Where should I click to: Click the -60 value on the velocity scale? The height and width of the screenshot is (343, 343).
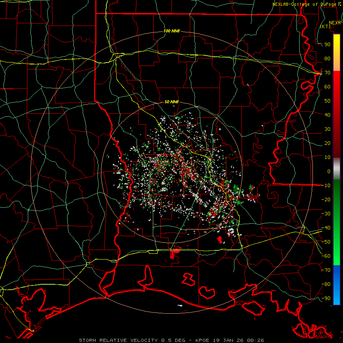point(326,256)
